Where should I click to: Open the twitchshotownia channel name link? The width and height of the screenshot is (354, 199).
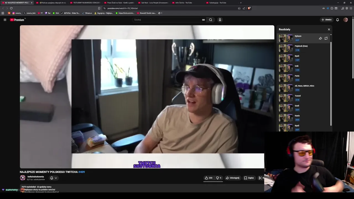coord(36,177)
